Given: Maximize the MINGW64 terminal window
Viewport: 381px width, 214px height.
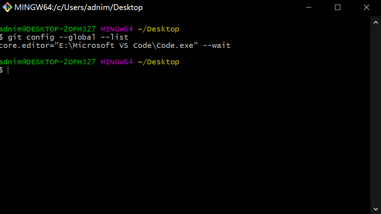Looking at the screenshot, I should (337, 7).
